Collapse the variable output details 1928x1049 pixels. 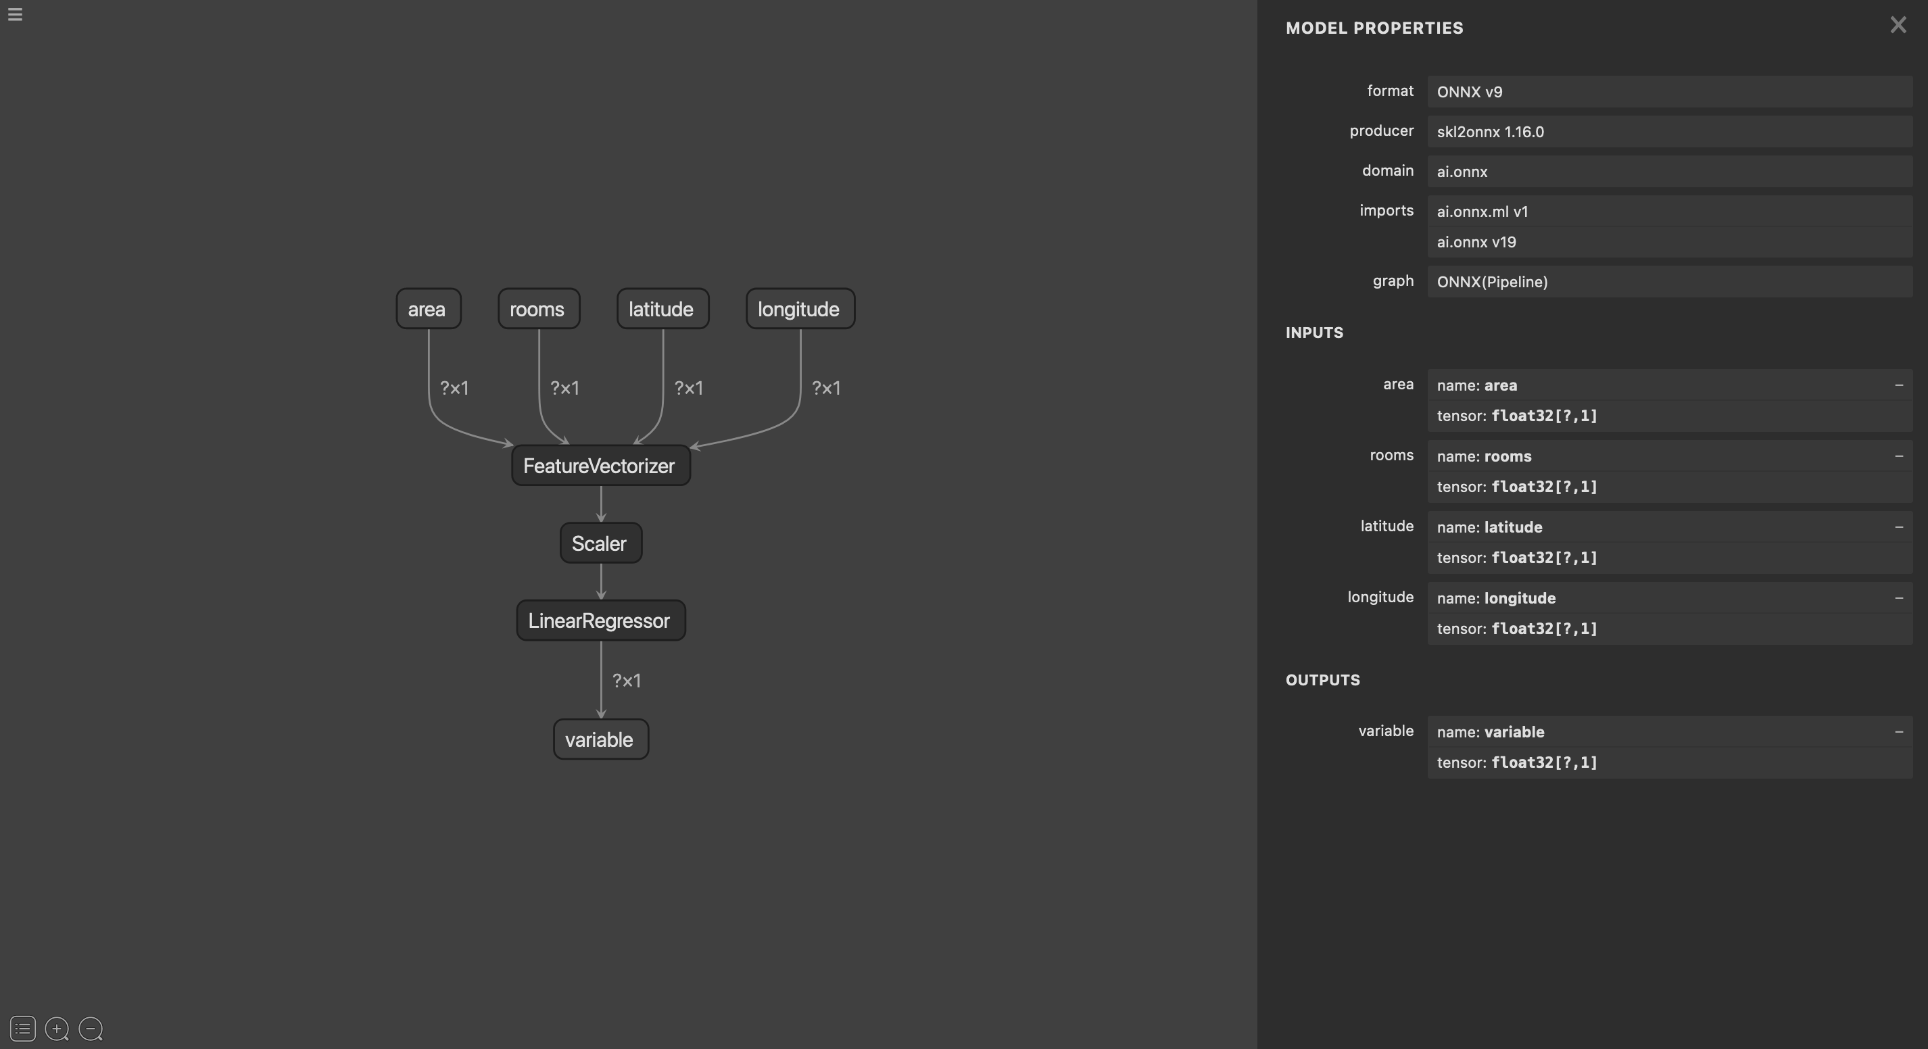tap(1898, 732)
